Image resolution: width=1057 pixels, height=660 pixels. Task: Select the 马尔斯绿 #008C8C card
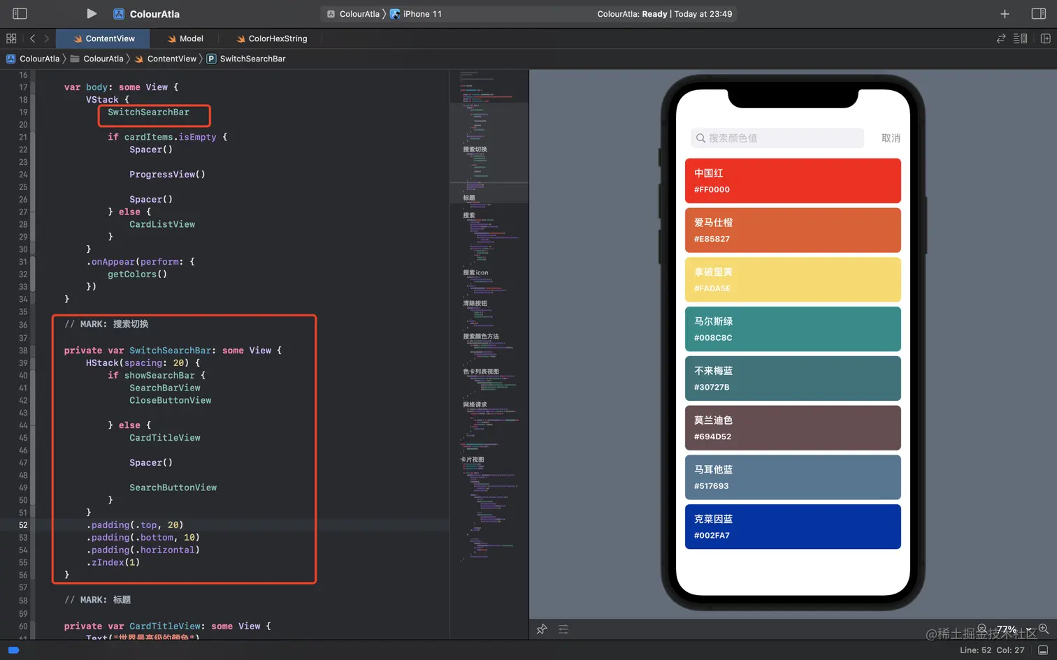(x=793, y=329)
